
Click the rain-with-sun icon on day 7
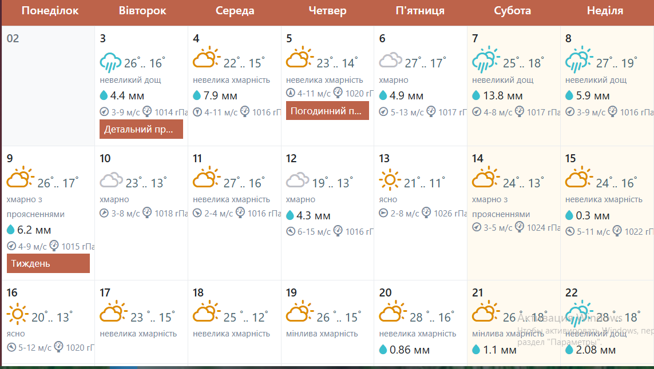pos(486,59)
